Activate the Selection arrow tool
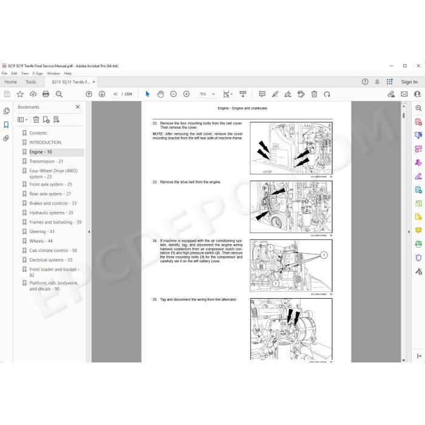This screenshot has width=425, height=425. (148, 94)
